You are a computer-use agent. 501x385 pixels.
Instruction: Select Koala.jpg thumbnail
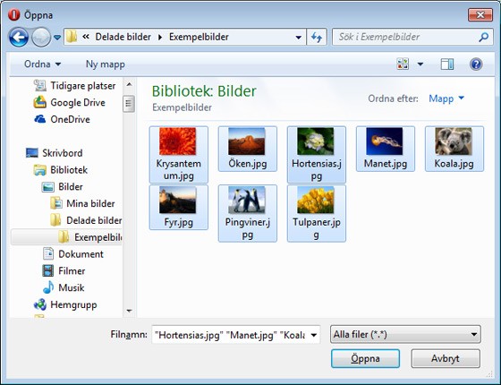pyautogui.click(x=454, y=149)
